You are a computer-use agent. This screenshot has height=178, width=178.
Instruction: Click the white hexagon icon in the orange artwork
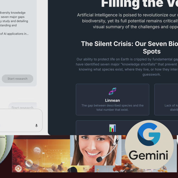point(29,163)
